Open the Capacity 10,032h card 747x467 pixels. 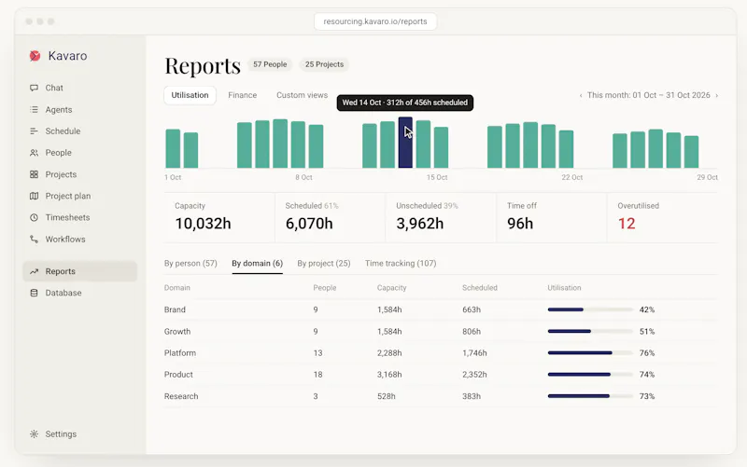(219, 218)
